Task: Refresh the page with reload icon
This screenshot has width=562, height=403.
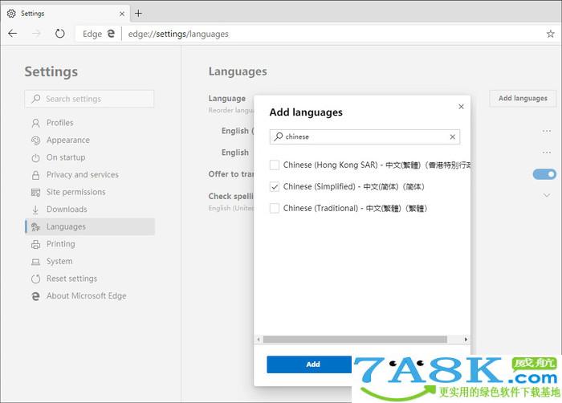Action: point(60,34)
